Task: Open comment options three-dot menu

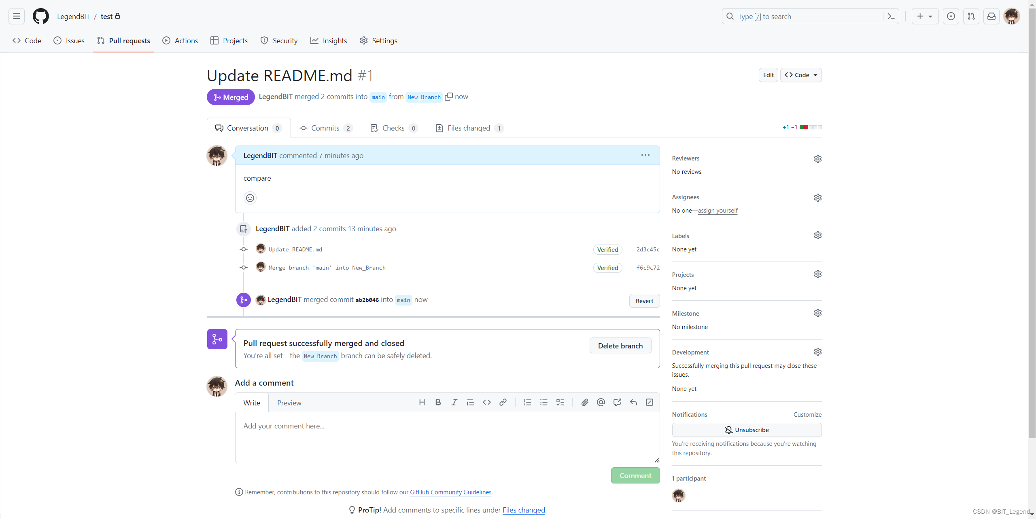Action: pyautogui.click(x=645, y=155)
